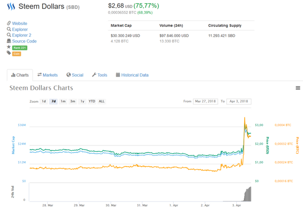Viewport: 303px width, 209px height.
Task: Click the orange Coin badge
Action: pos(17,53)
